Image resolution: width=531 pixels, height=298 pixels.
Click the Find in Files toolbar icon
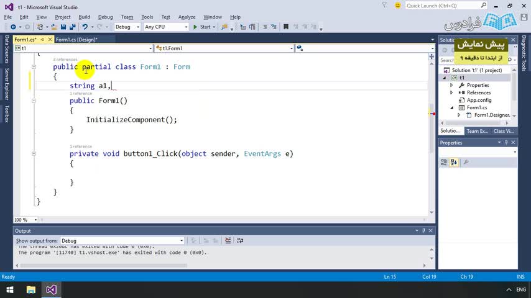click(x=224, y=27)
